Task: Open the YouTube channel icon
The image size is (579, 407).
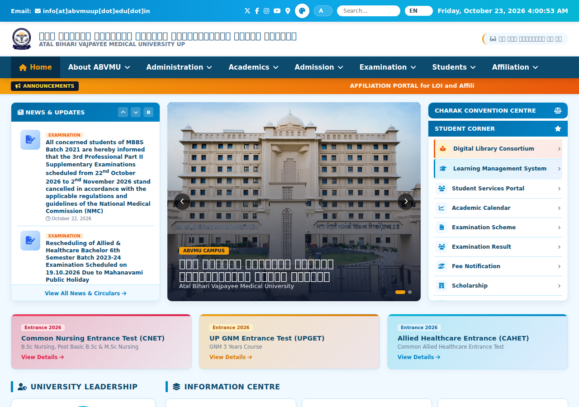Action: (277, 11)
